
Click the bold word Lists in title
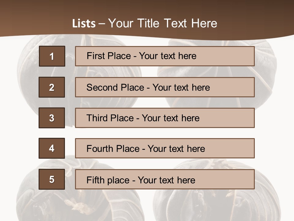(84, 24)
